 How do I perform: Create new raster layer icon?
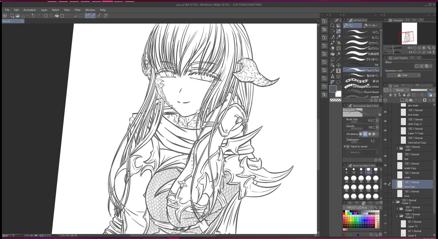click(402, 100)
